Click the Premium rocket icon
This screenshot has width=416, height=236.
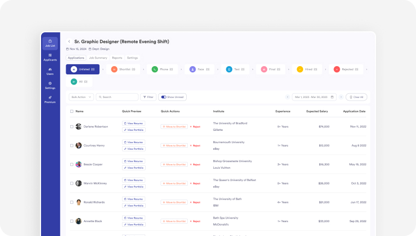click(x=50, y=96)
